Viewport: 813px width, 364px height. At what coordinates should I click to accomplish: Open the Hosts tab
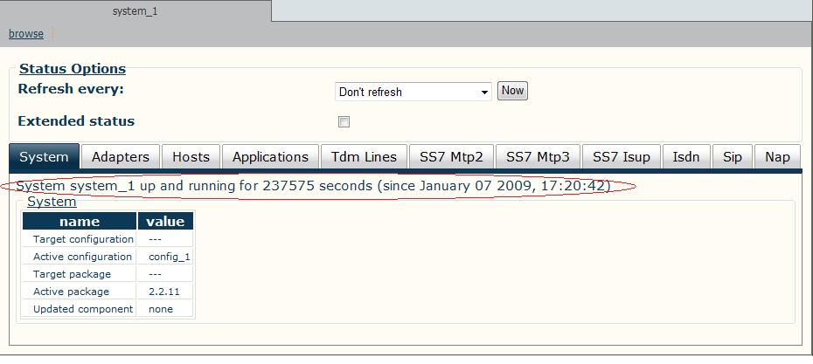point(191,157)
